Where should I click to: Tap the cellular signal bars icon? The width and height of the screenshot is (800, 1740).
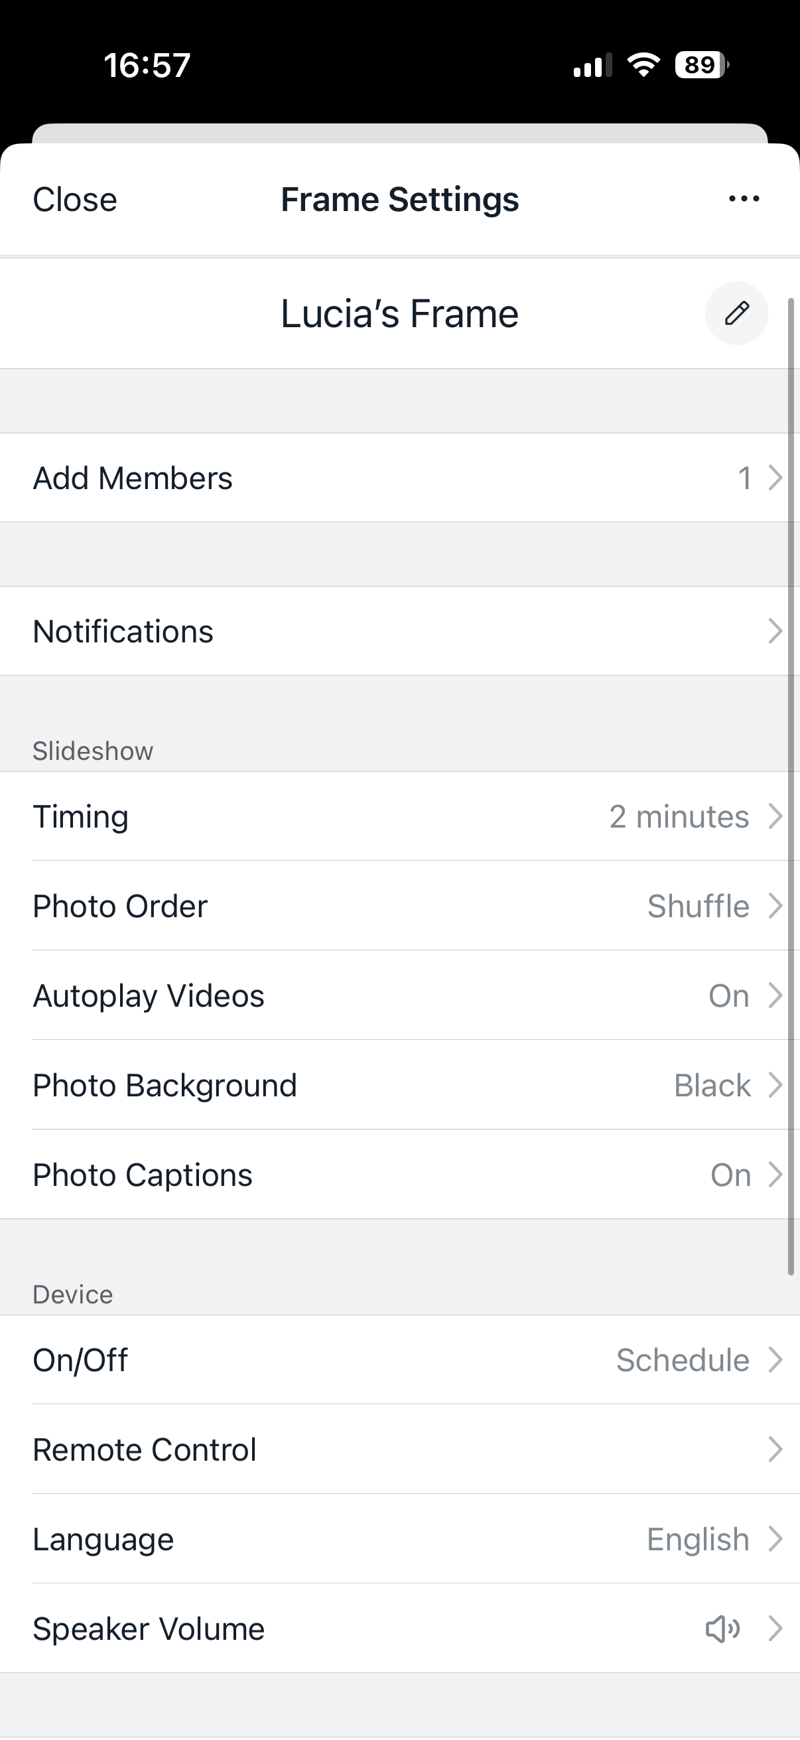point(592,66)
